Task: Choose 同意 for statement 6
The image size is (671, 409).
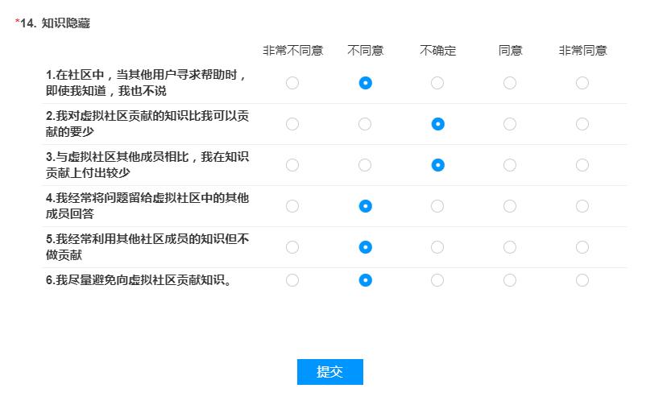Action: 510,280
